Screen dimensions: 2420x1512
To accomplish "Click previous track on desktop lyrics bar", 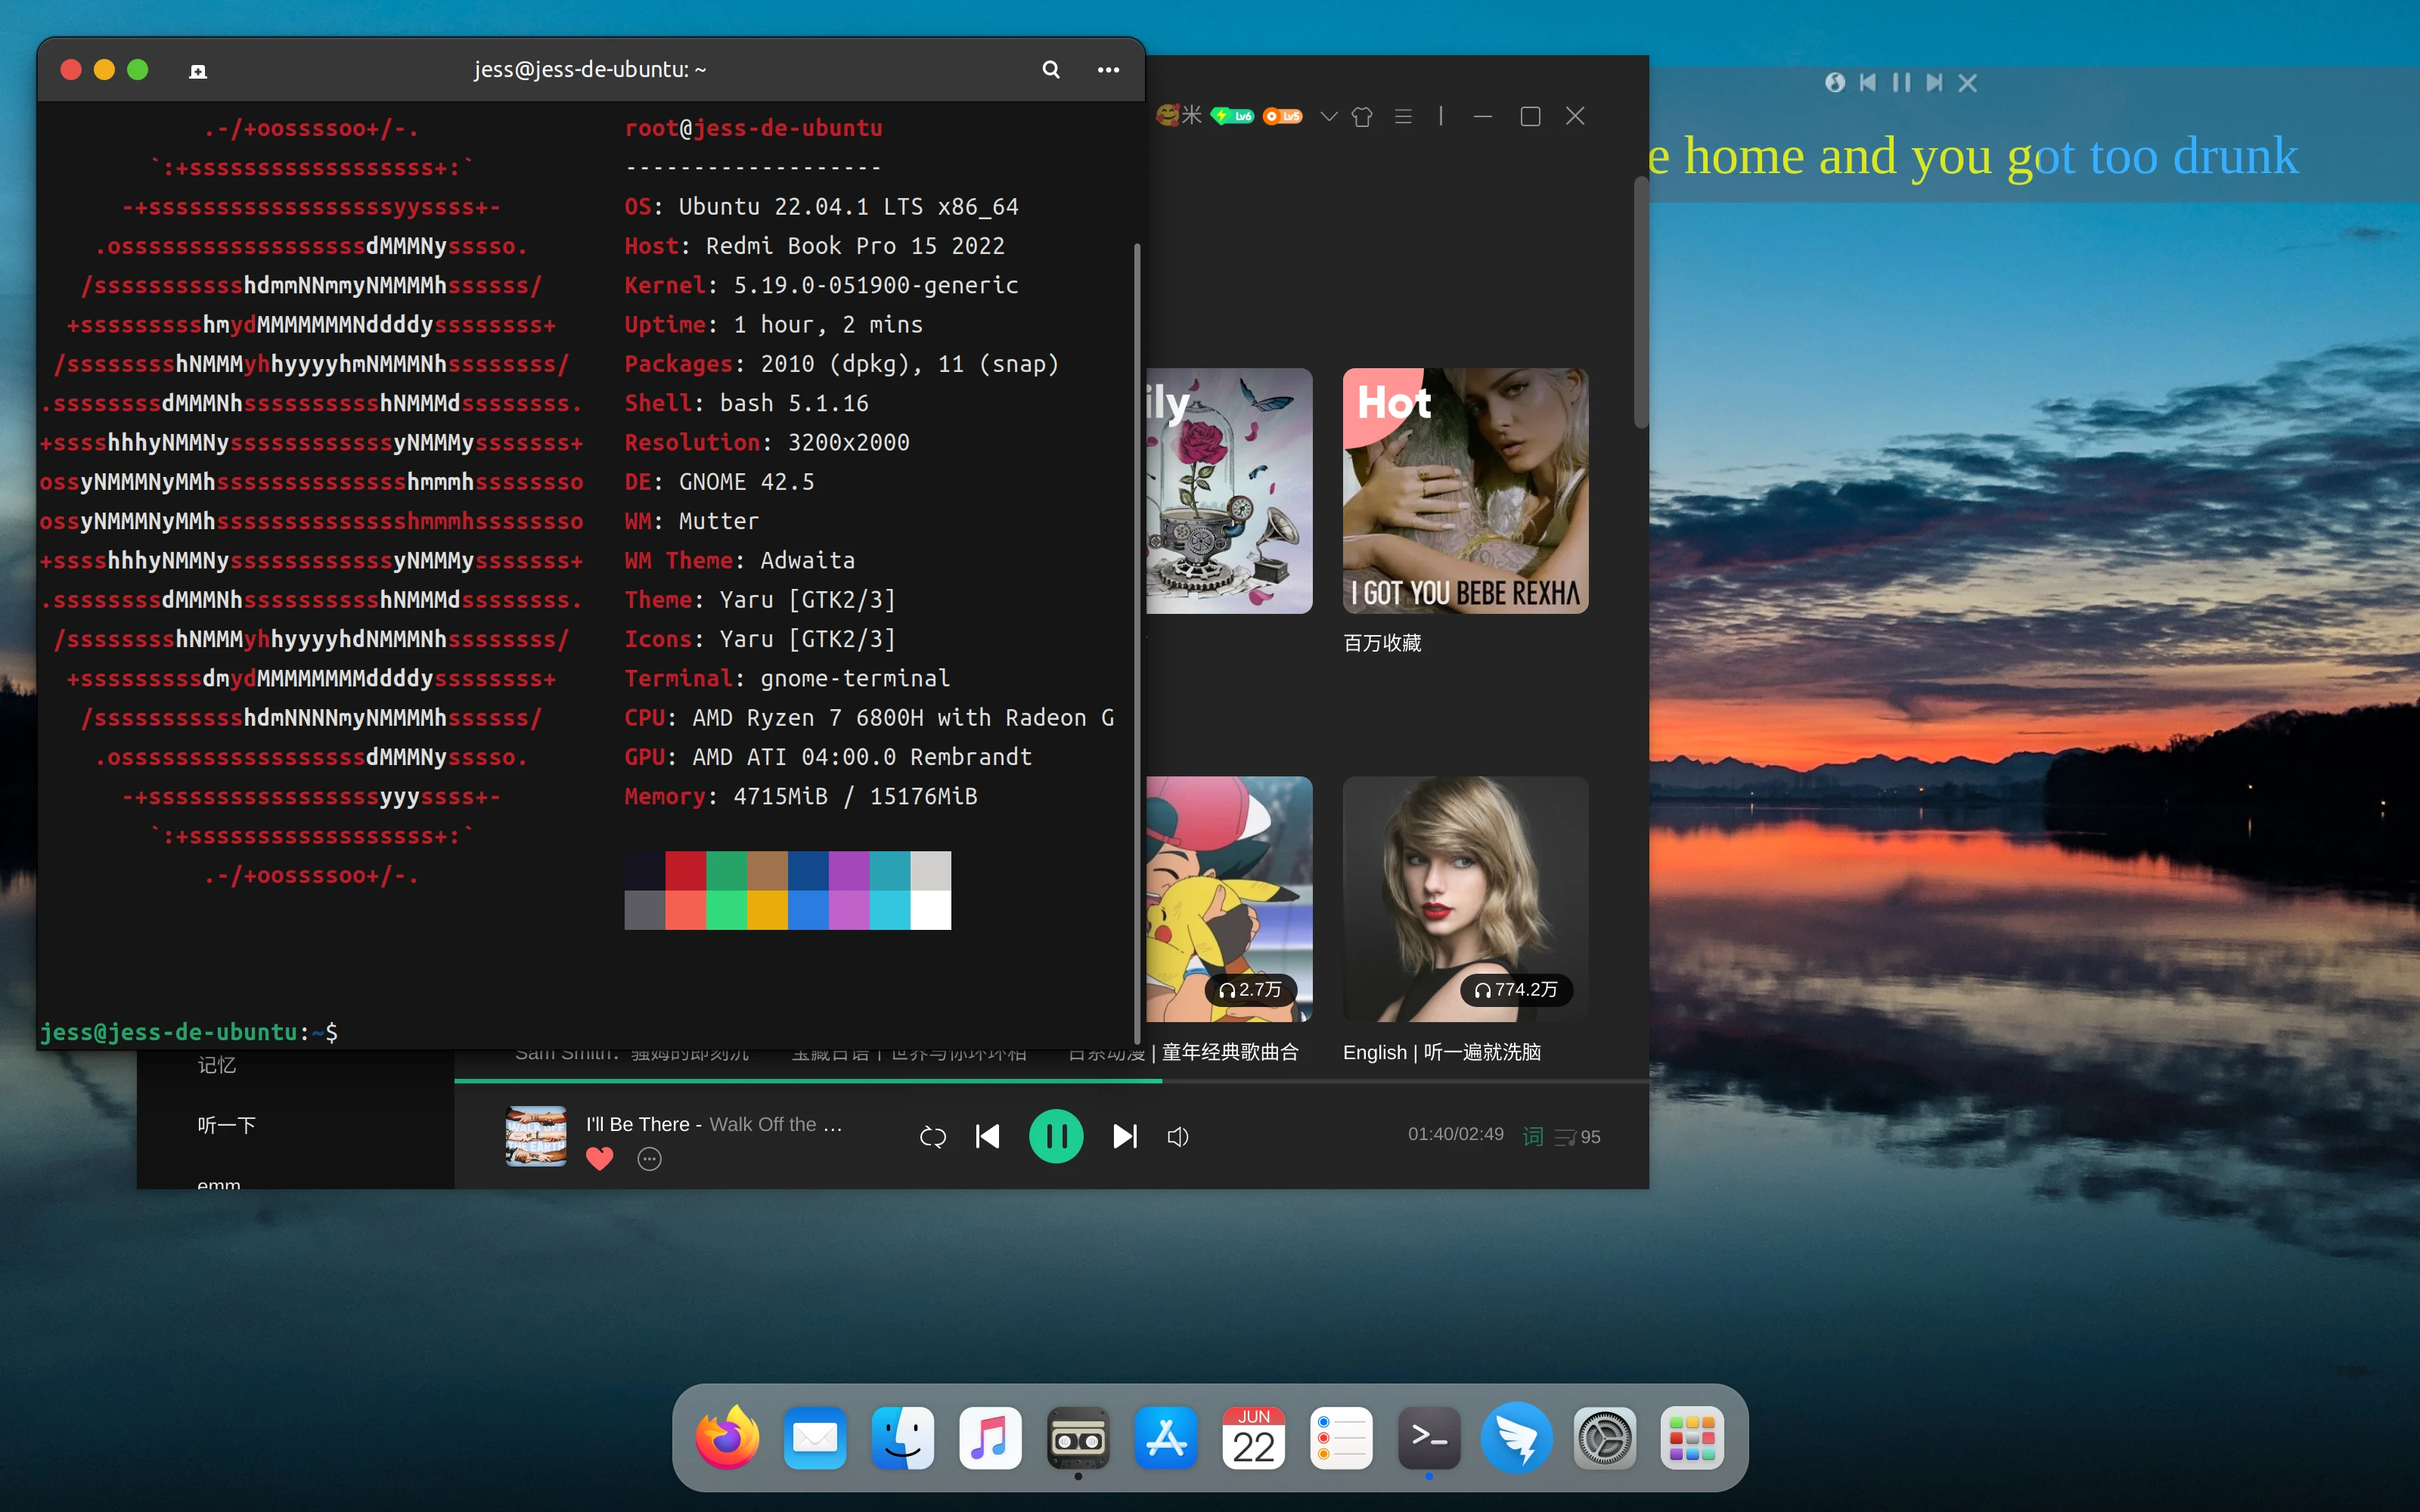I will tap(1867, 83).
